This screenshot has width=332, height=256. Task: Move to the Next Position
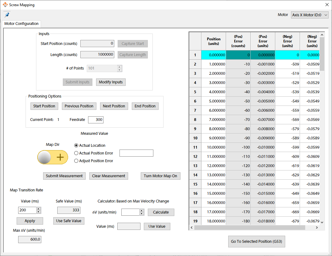[114, 106]
